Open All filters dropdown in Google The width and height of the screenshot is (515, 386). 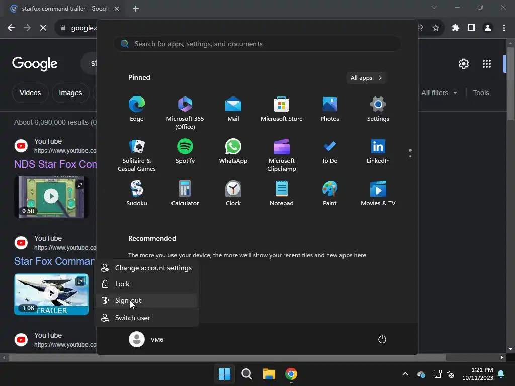(x=439, y=93)
